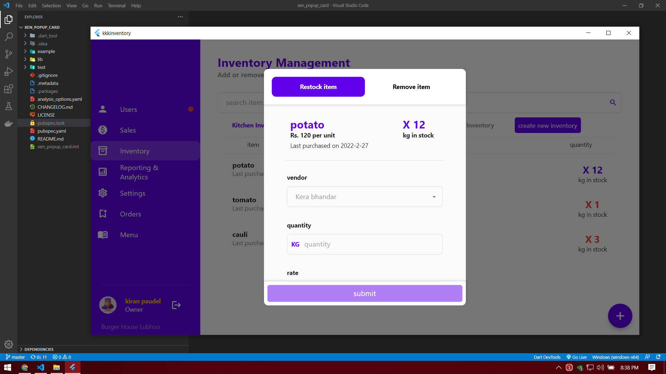Click the logout icon next to kiran paudel

176,305
